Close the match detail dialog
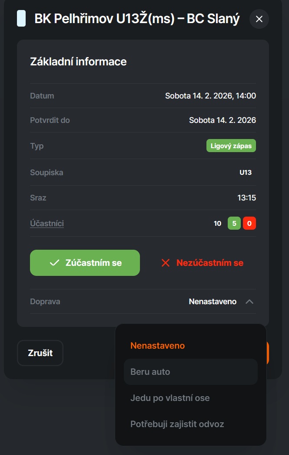The width and height of the screenshot is (289, 455). (259, 19)
